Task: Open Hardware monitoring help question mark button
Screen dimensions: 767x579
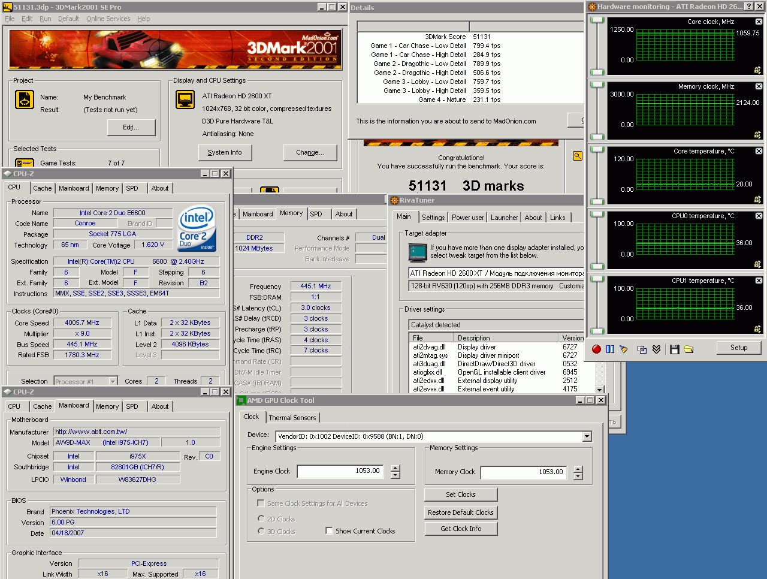Action: 748,7
